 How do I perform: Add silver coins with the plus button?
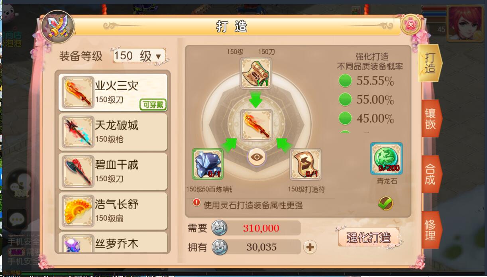click(x=310, y=247)
